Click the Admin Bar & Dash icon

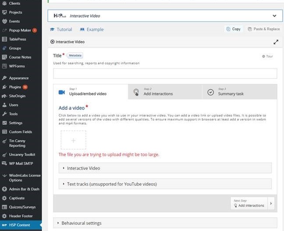pyautogui.click(x=4, y=189)
